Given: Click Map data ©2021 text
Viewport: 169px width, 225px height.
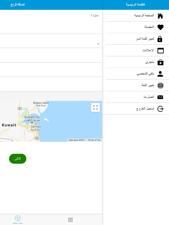Looking at the screenshot, I should 77,140.
